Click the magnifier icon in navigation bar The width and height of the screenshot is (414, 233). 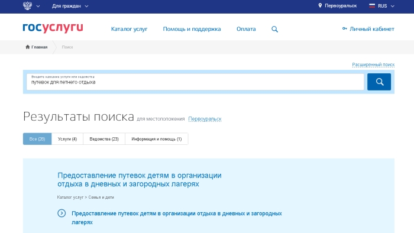pyautogui.click(x=274, y=30)
